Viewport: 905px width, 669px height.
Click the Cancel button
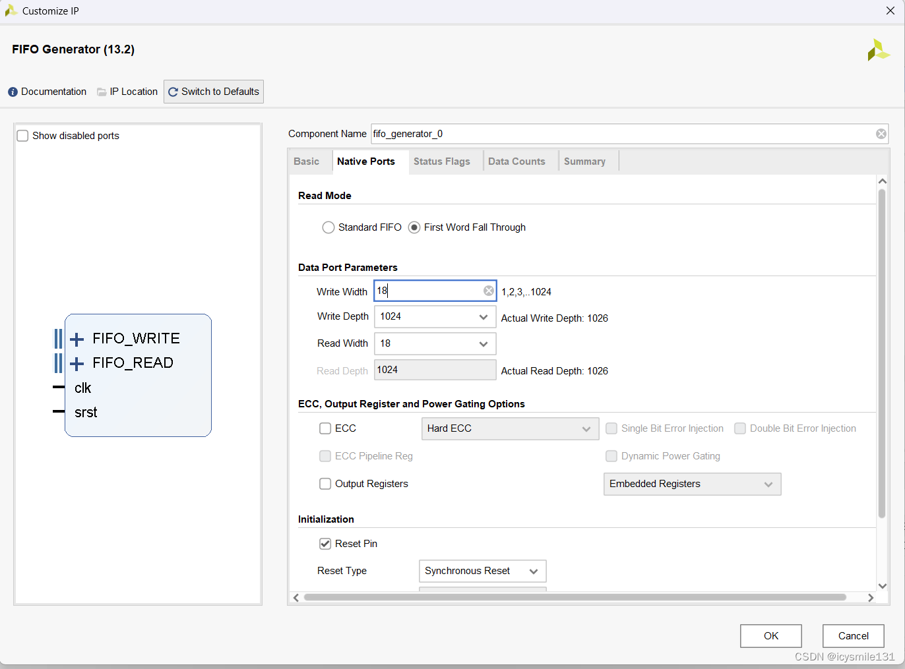point(854,636)
